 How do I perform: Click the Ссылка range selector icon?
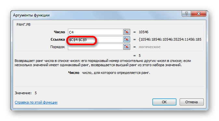(x=126, y=39)
